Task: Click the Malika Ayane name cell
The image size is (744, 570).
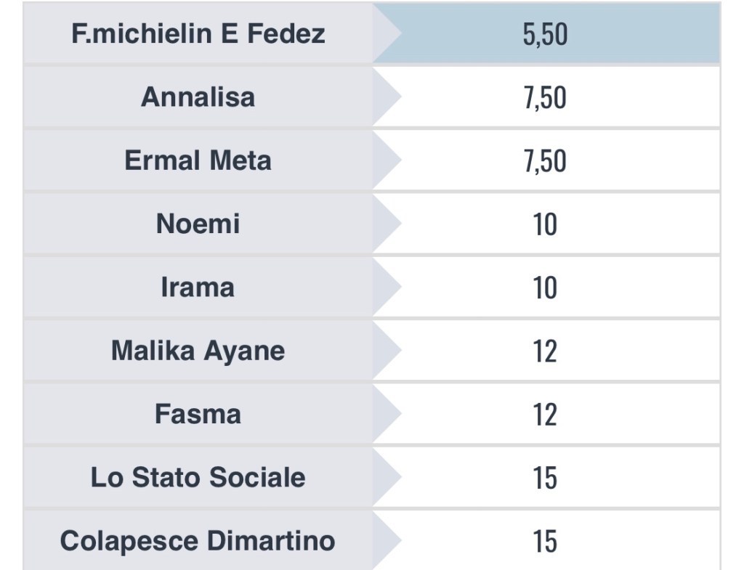Action: [198, 351]
